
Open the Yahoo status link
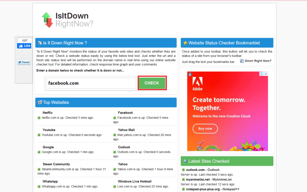[x=123, y=164]
